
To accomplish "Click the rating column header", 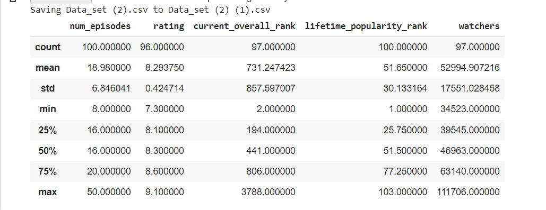I will (x=169, y=26).
